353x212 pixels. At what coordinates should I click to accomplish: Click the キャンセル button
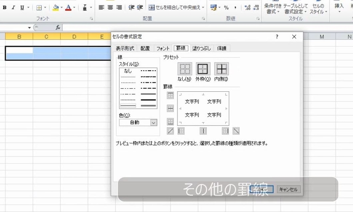coord(288,189)
